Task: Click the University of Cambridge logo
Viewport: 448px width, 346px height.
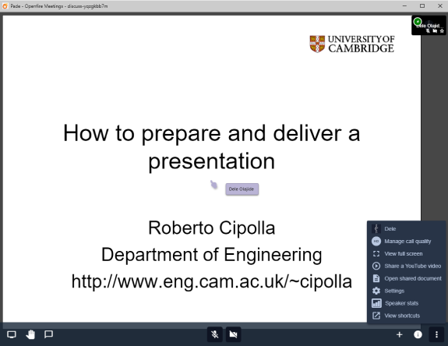Action: [351, 44]
